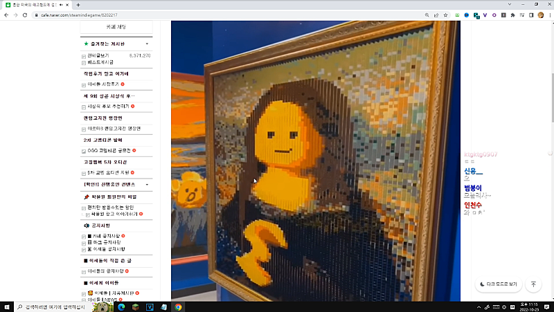Image resolution: width=554 pixels, height=312 pixels.
Task: Click the green extension icon
Action: pos(457,15)
